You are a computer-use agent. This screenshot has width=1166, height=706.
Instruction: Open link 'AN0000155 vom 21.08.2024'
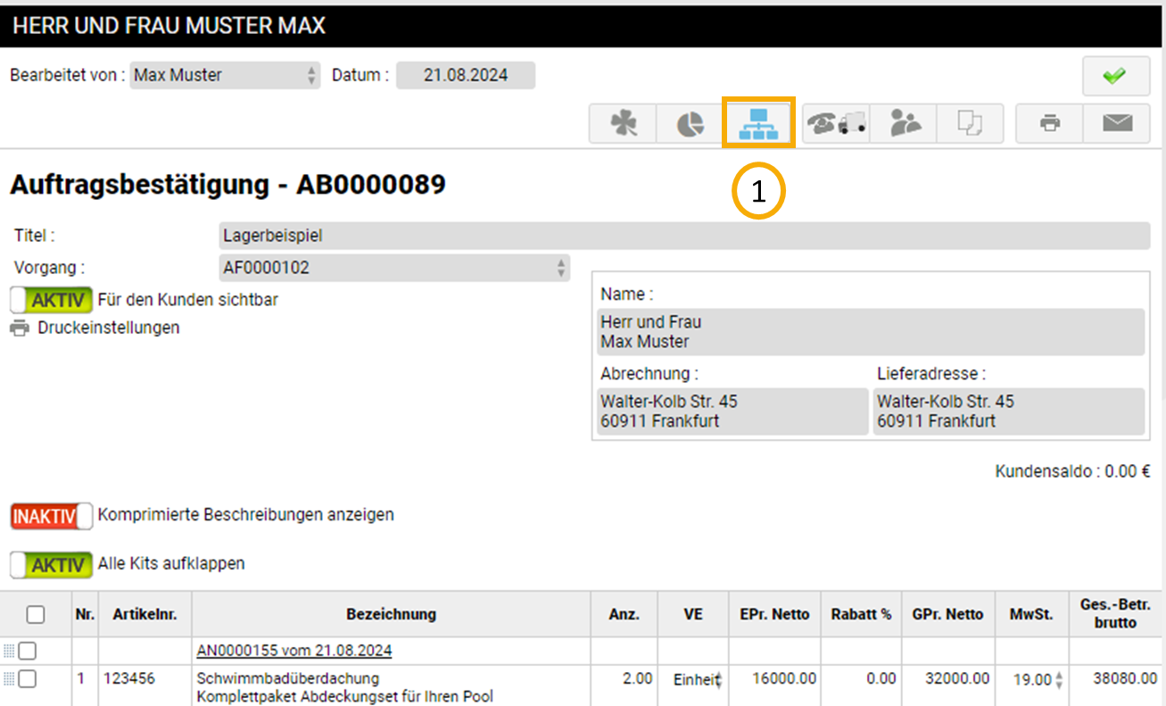click(294, 651)
